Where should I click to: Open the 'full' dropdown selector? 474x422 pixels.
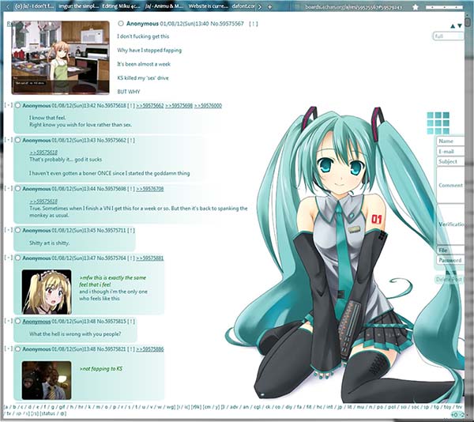448,36
